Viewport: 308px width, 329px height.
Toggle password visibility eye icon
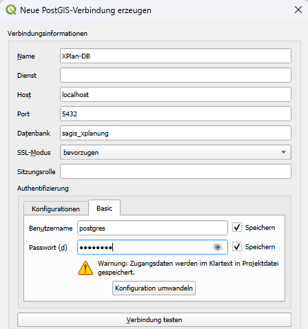coord(218,247)
